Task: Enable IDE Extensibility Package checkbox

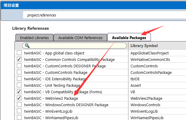Action: tap(19, 79)
